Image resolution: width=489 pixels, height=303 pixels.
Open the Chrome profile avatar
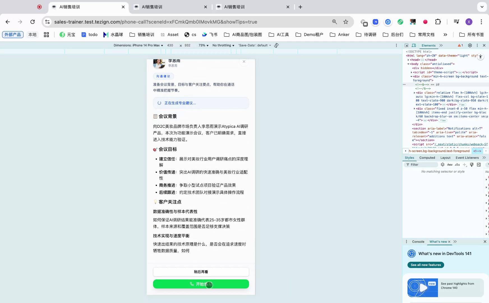[469, 22]
